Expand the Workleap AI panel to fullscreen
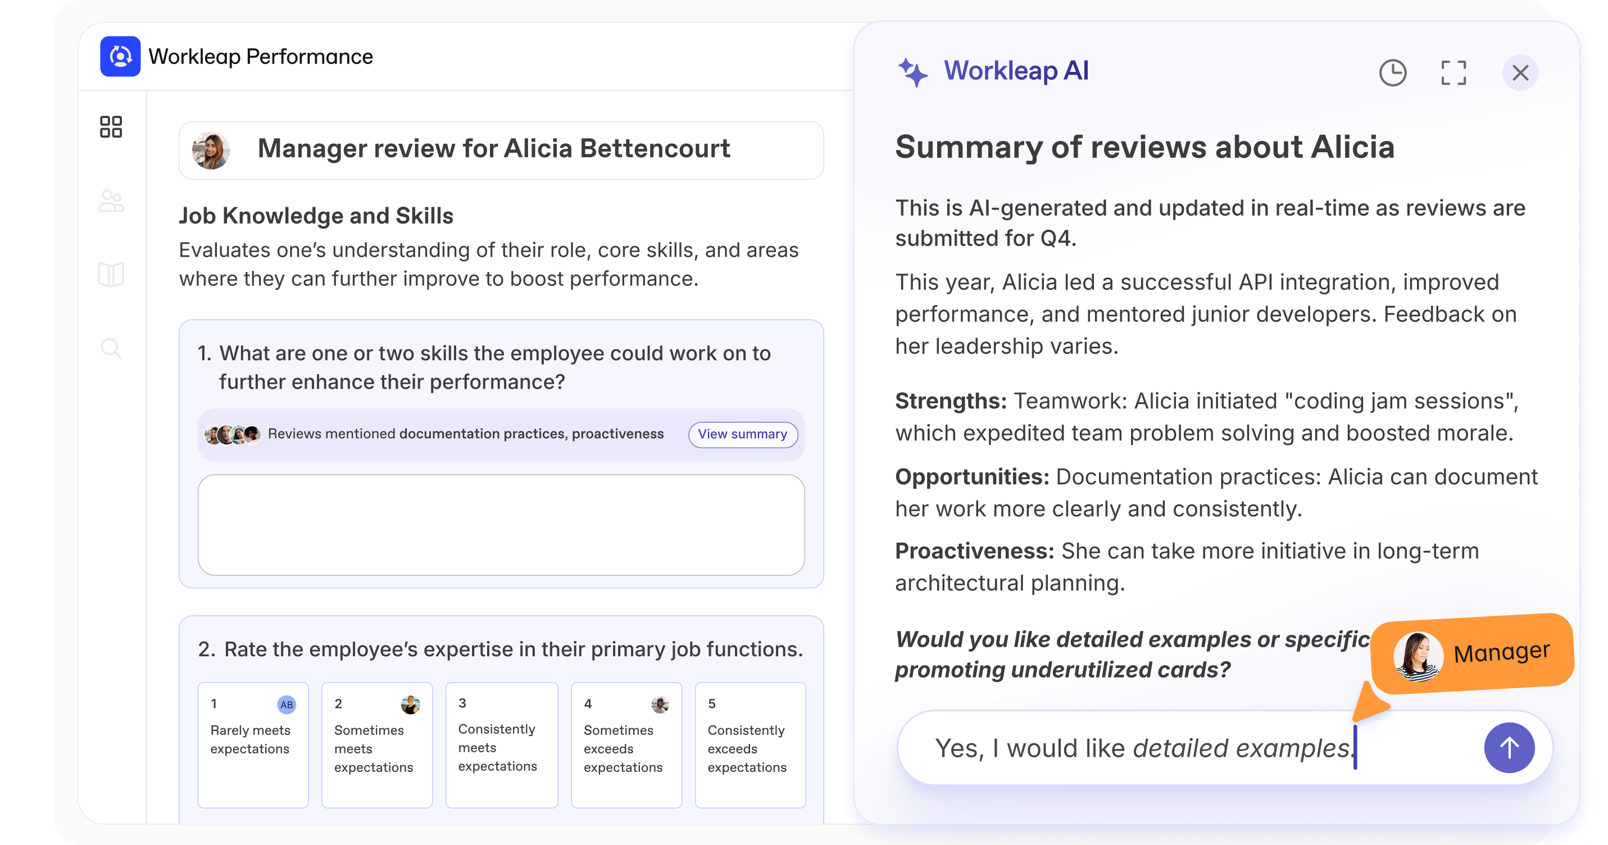 (1453, 73)
